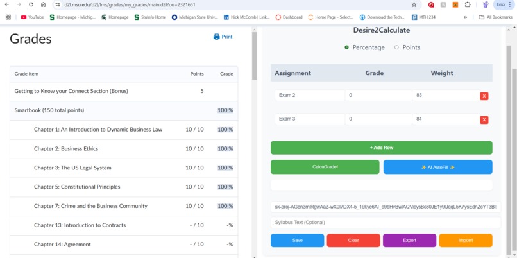
Task: Click the Exam 3 grade field
Action: pos(378,119)
